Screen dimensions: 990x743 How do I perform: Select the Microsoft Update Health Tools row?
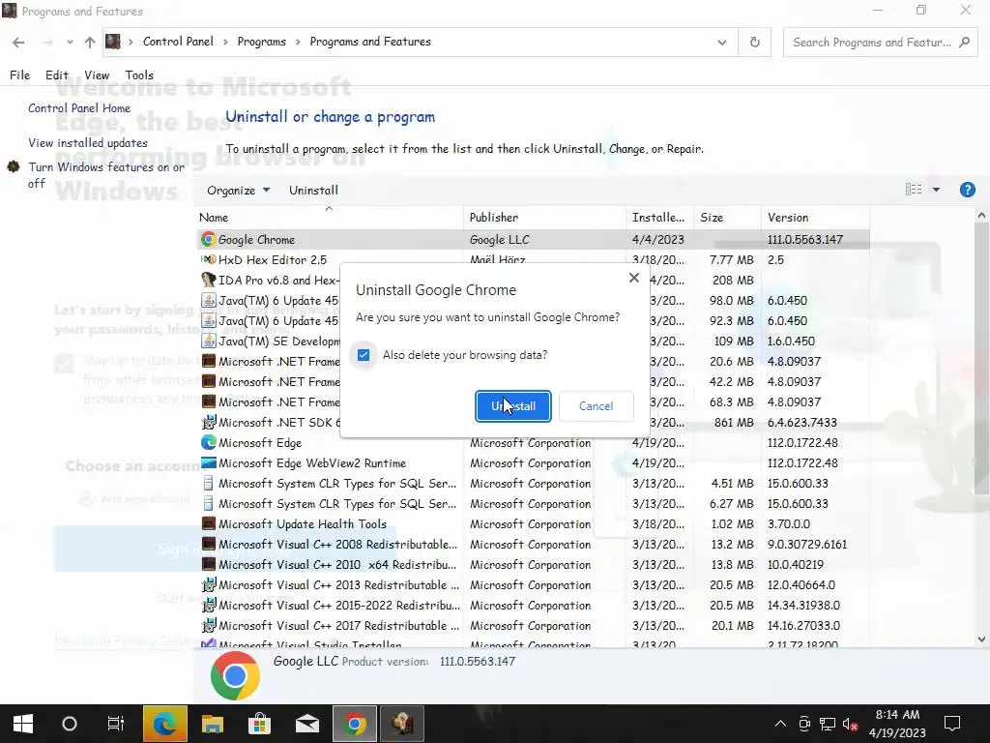(533, 523)
